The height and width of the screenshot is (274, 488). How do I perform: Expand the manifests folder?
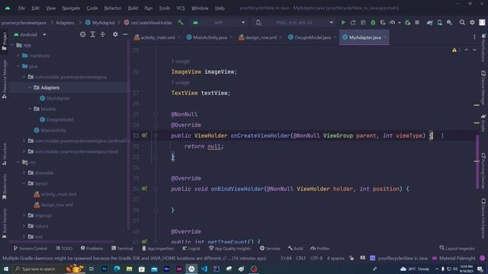point(18,56)
